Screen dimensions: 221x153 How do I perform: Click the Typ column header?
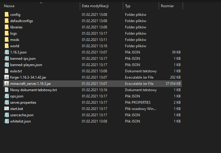(128, 6)
